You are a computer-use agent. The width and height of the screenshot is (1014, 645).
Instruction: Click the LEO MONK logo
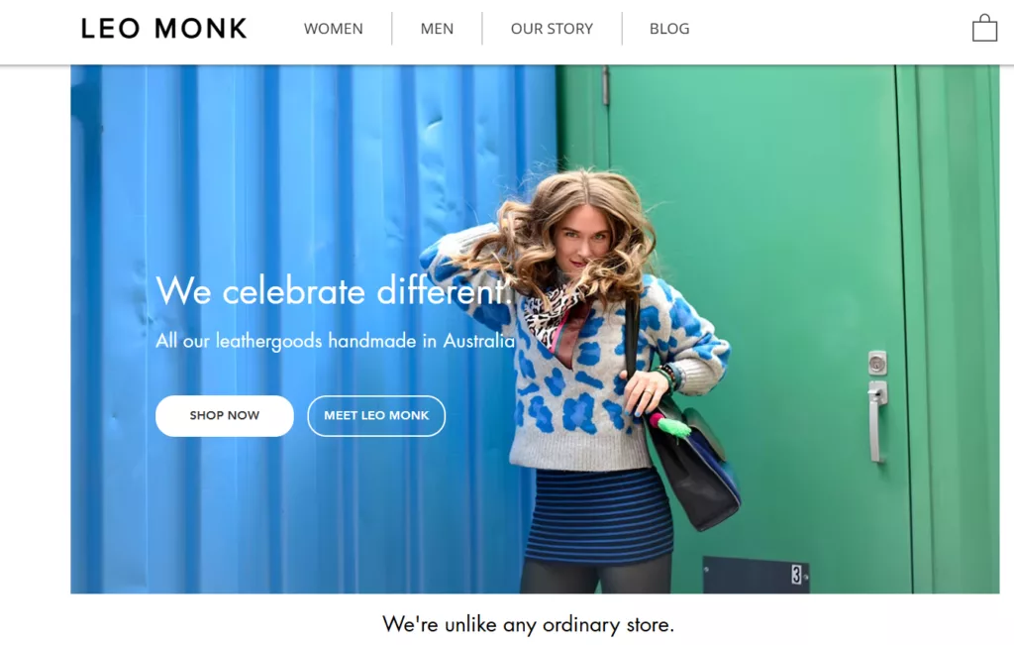pos(164,29)
